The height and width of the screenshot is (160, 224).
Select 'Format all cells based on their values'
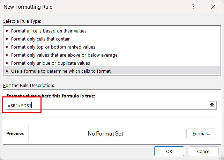tap(49, 31)
